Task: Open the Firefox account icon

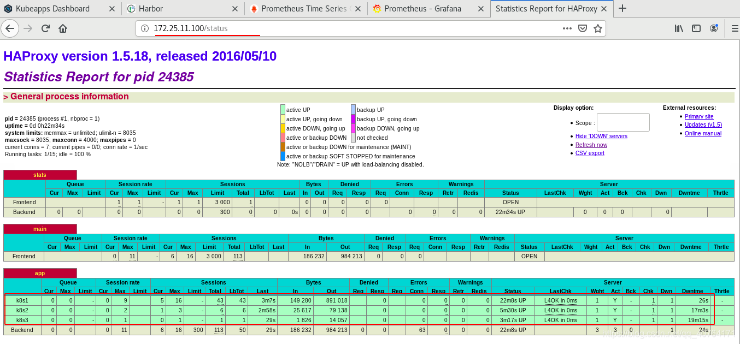Action: click(714, 28)
